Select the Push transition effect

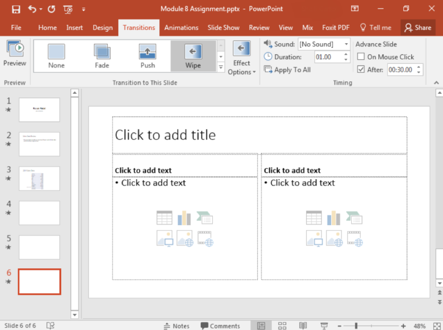(148, 56)
